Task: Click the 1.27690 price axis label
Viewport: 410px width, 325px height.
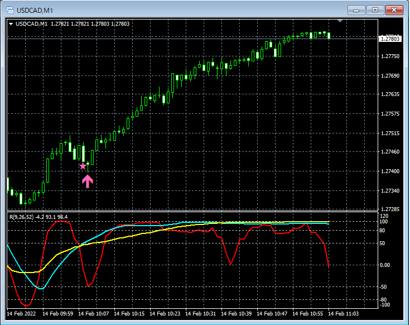Action: [x=390, y=76]
